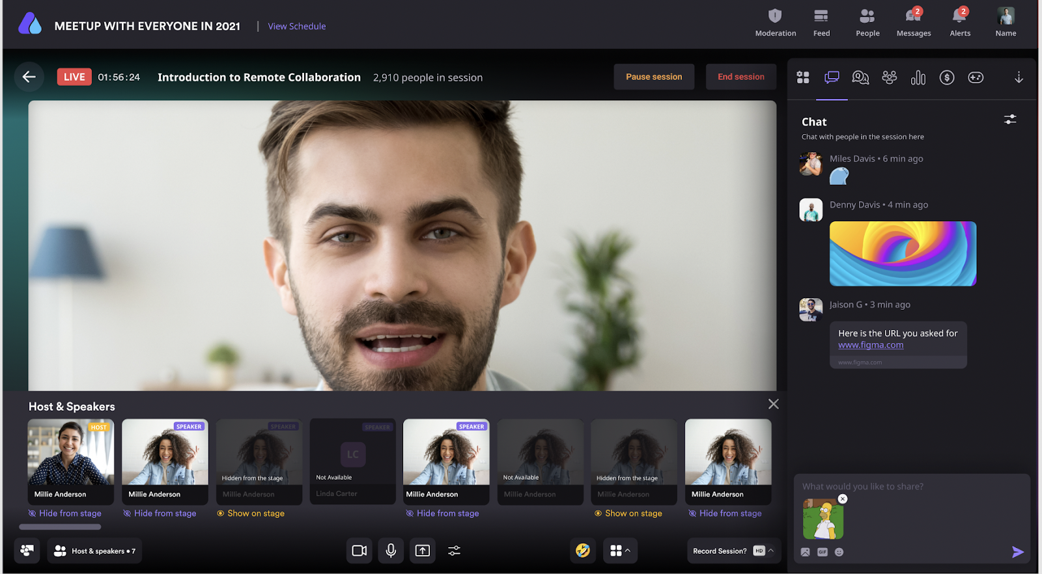Go back using the arrow button
The image size is (1042, 574).
[x=29, y=77]
